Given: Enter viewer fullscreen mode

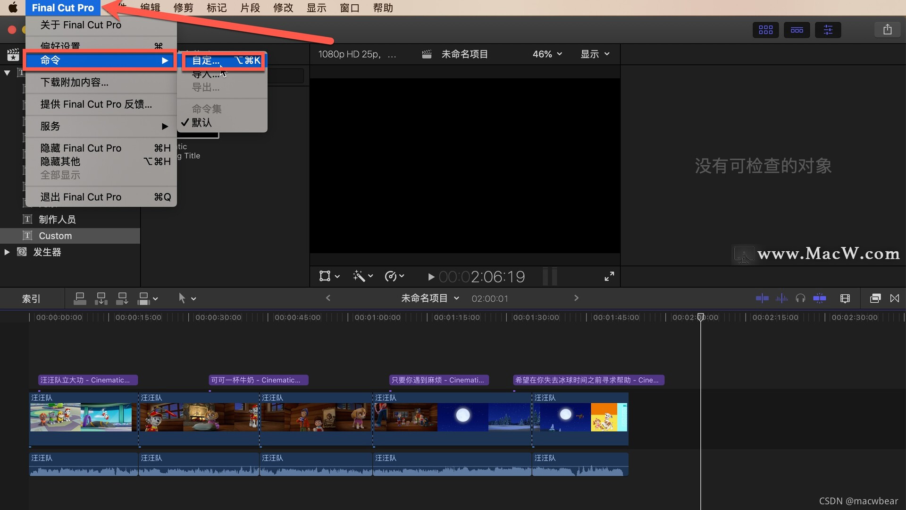Looking at the screenshot, I should (609, 276).
